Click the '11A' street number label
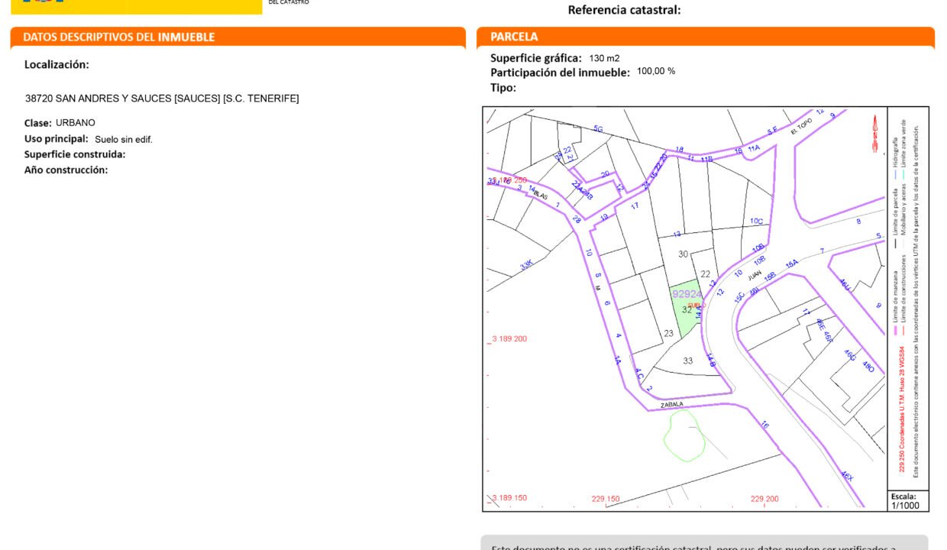The height and width of the screenshot is (550, 947). tap(754, 148)
